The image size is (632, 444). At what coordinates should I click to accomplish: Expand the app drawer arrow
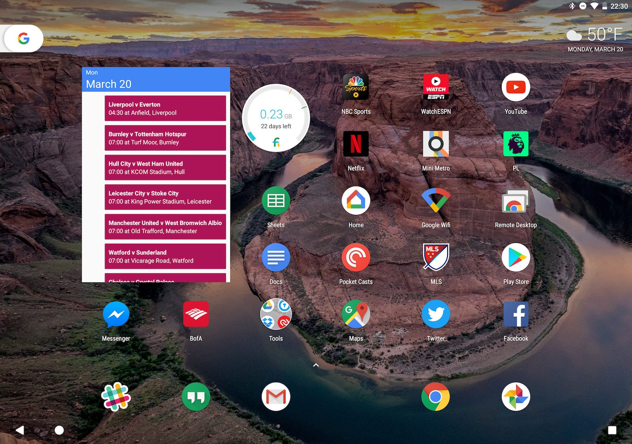tap(316, 365)
